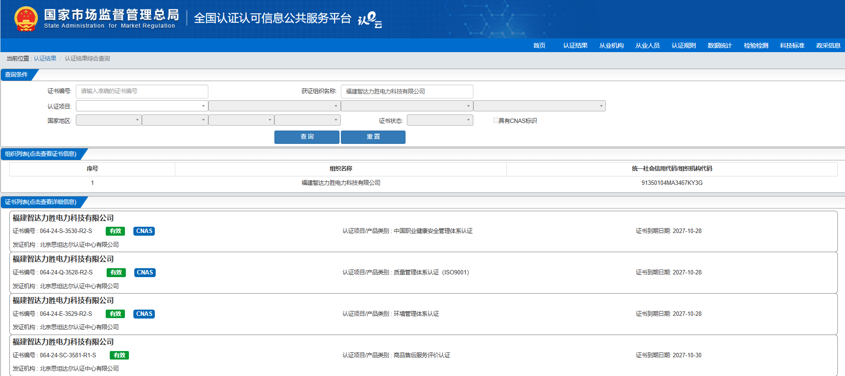Open the fourth 国家地区 dropdown
The width and height of the screenshot is (845, 376).
[307, 120]
